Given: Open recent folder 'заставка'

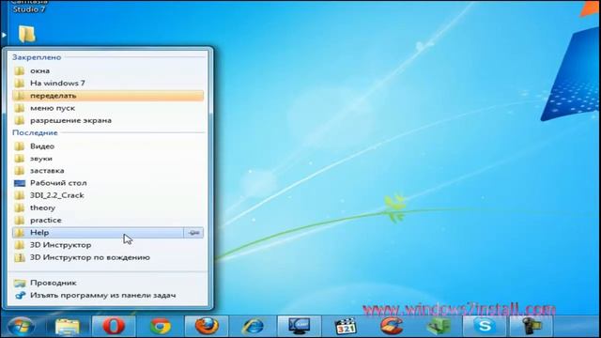Looking at the screenshot, I should [108, 171].
